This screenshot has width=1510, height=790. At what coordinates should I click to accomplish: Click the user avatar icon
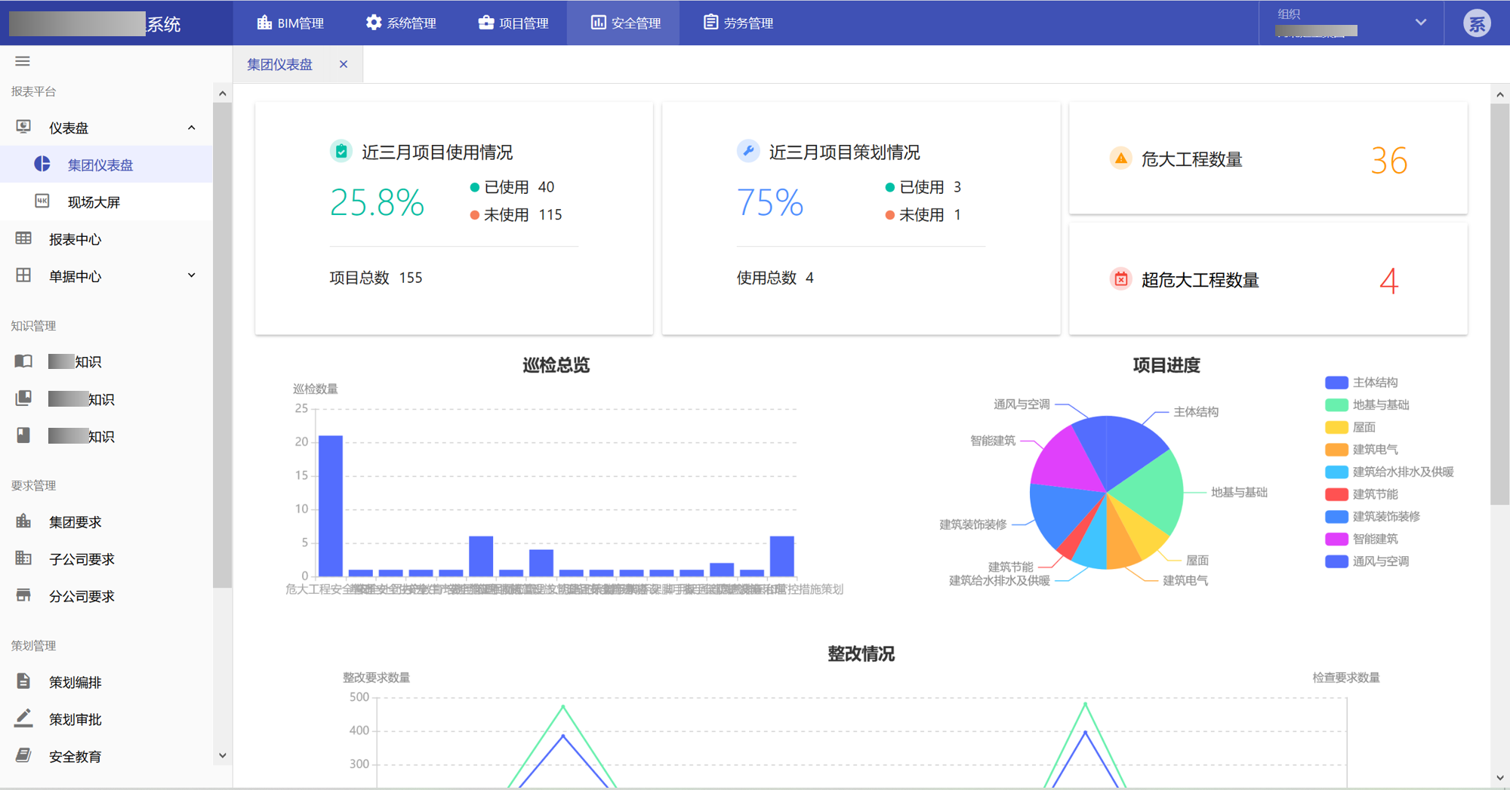pos(1477,23)
